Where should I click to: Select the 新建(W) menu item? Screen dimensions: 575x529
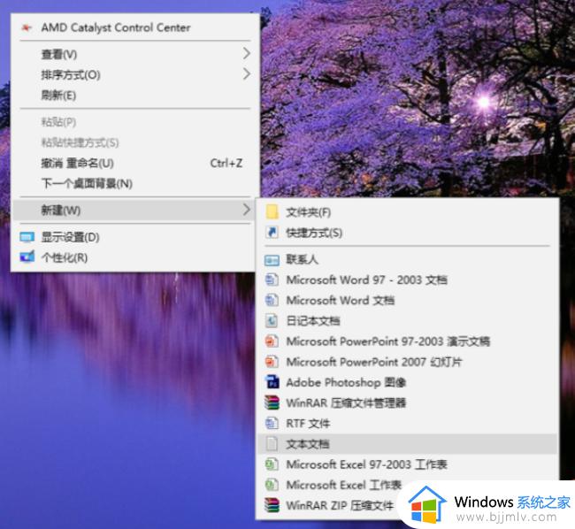(x=135, y=210)
